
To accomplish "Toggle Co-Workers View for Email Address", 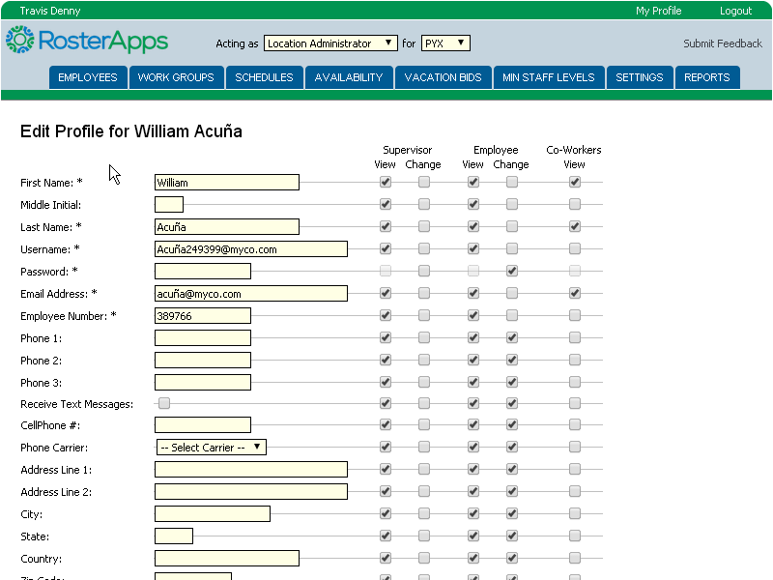I will (575, 293).
